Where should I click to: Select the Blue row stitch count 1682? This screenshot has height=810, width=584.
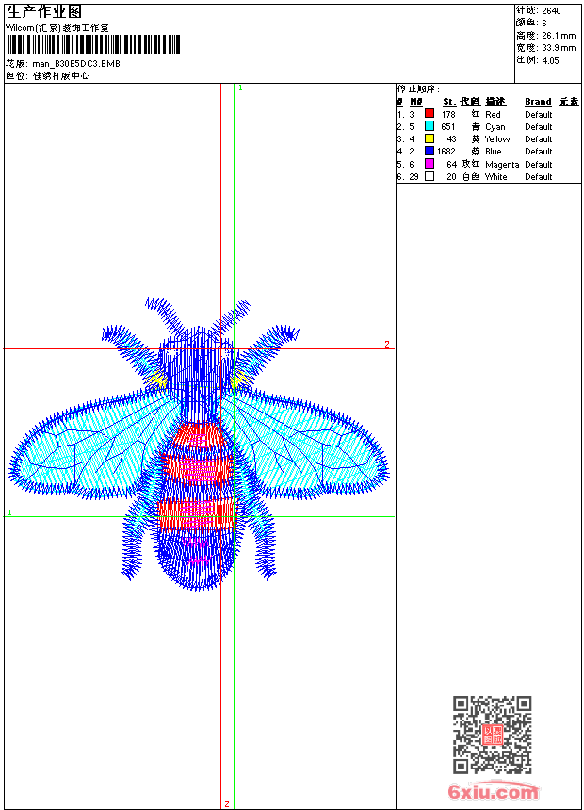click(446, 151)
